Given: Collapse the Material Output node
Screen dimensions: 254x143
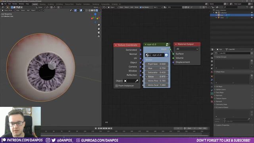Looking at the screenshot, I should tap(176, 44).
